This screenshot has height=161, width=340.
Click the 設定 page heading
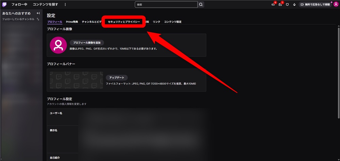point(51,15)
